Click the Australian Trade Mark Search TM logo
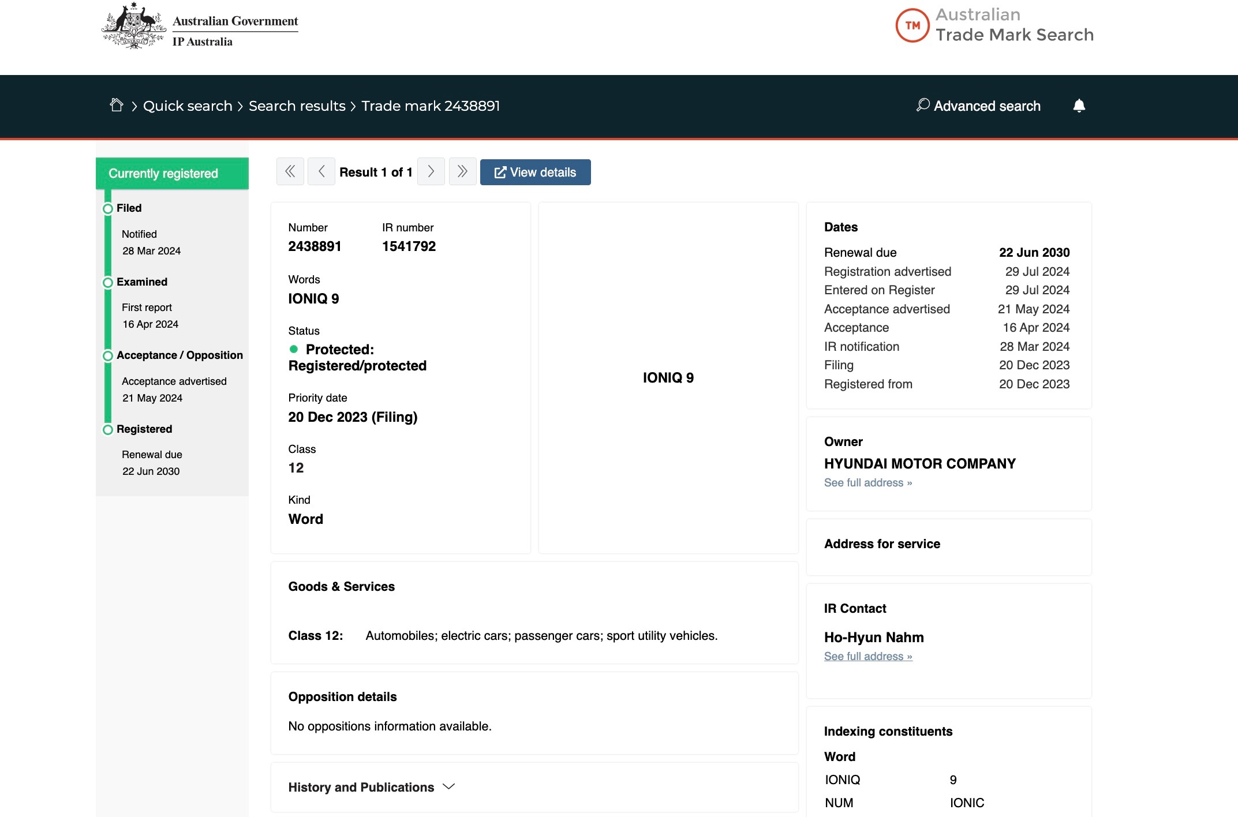1238x817 pixels. coord(912,25)
